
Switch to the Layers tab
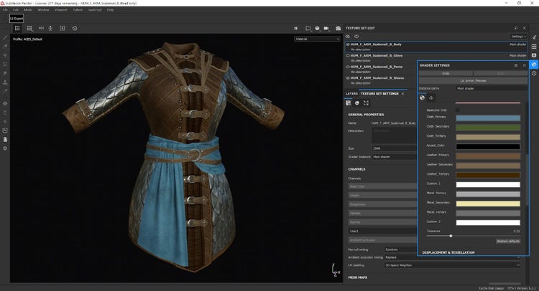click(x=351, y=93)
